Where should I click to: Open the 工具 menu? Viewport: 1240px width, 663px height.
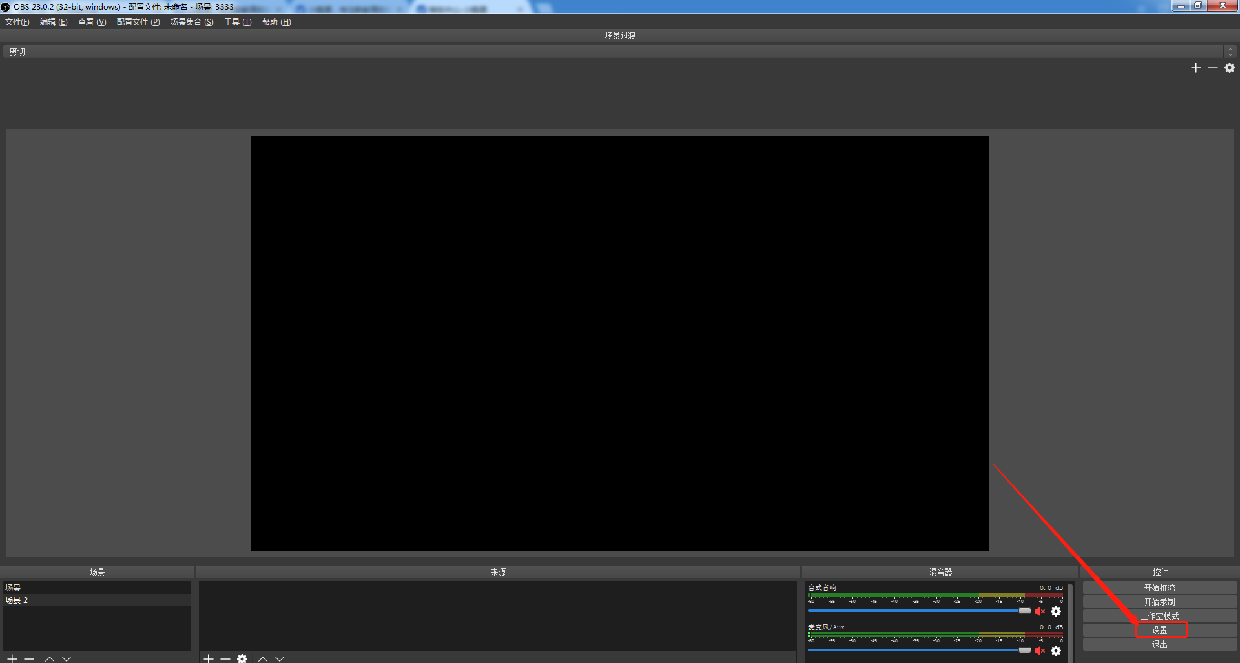click(237, 22)
